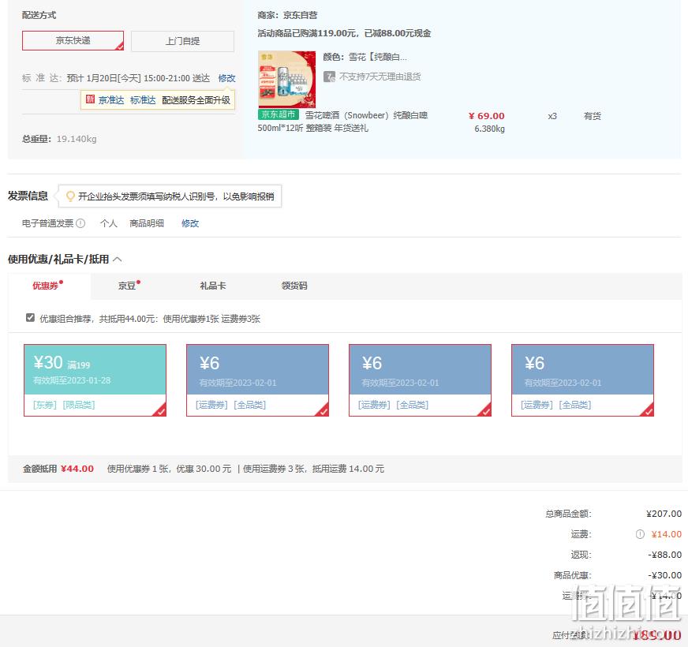This screenshot has width=688, height=647.
Task: Click 颜色: 雪花 product variant text
Action: [x=365, y=57]
